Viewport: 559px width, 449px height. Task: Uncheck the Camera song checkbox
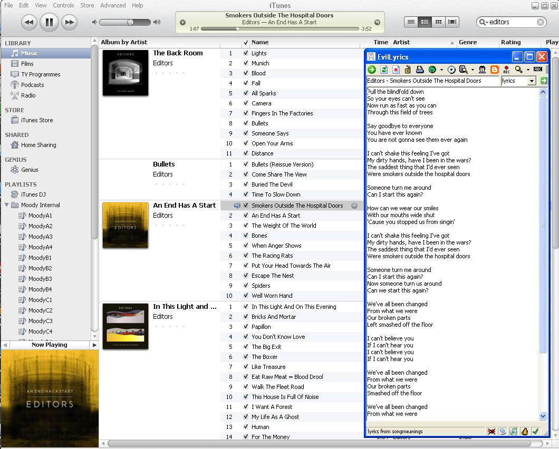point(246,103)
